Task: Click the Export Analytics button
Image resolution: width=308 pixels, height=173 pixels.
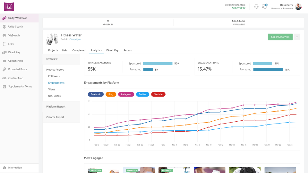Action: (x=280, y=37)
